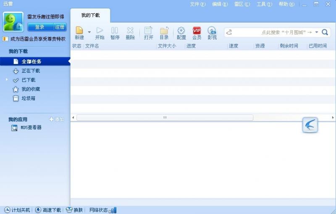Switch to 我的下载 tab

click(x=90, y=15)
